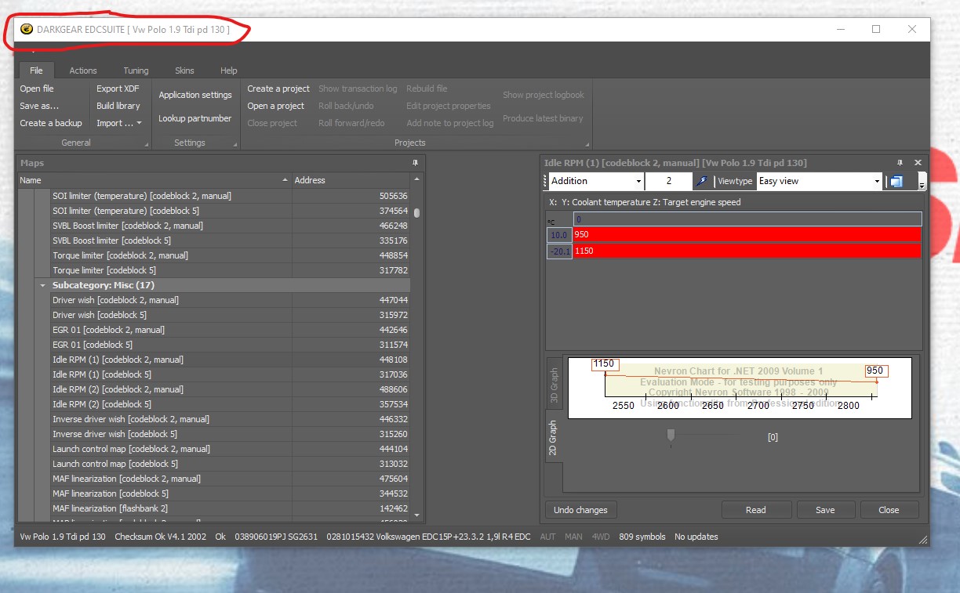Screen dimensions: 960x593
Task: Open the Help ribbon tab
Action: (x=228, y=71)
